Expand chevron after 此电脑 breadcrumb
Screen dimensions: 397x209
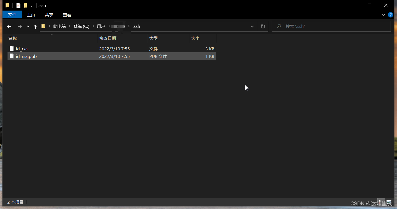point(70,26)
